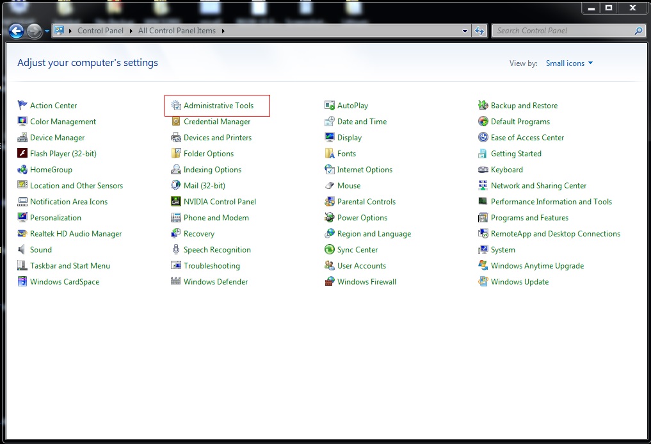This screenshot has height=444, width=651.
Task: Navigate to Control Panel via breadcrumb
Action: (100, 30)
